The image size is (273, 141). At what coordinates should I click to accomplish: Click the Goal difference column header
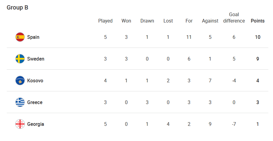point(234,18)
